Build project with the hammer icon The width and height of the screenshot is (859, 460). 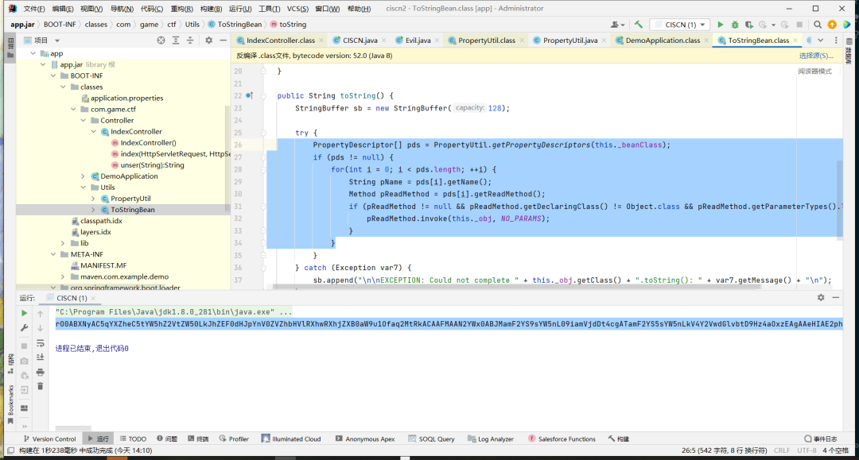tap(639, 25)
